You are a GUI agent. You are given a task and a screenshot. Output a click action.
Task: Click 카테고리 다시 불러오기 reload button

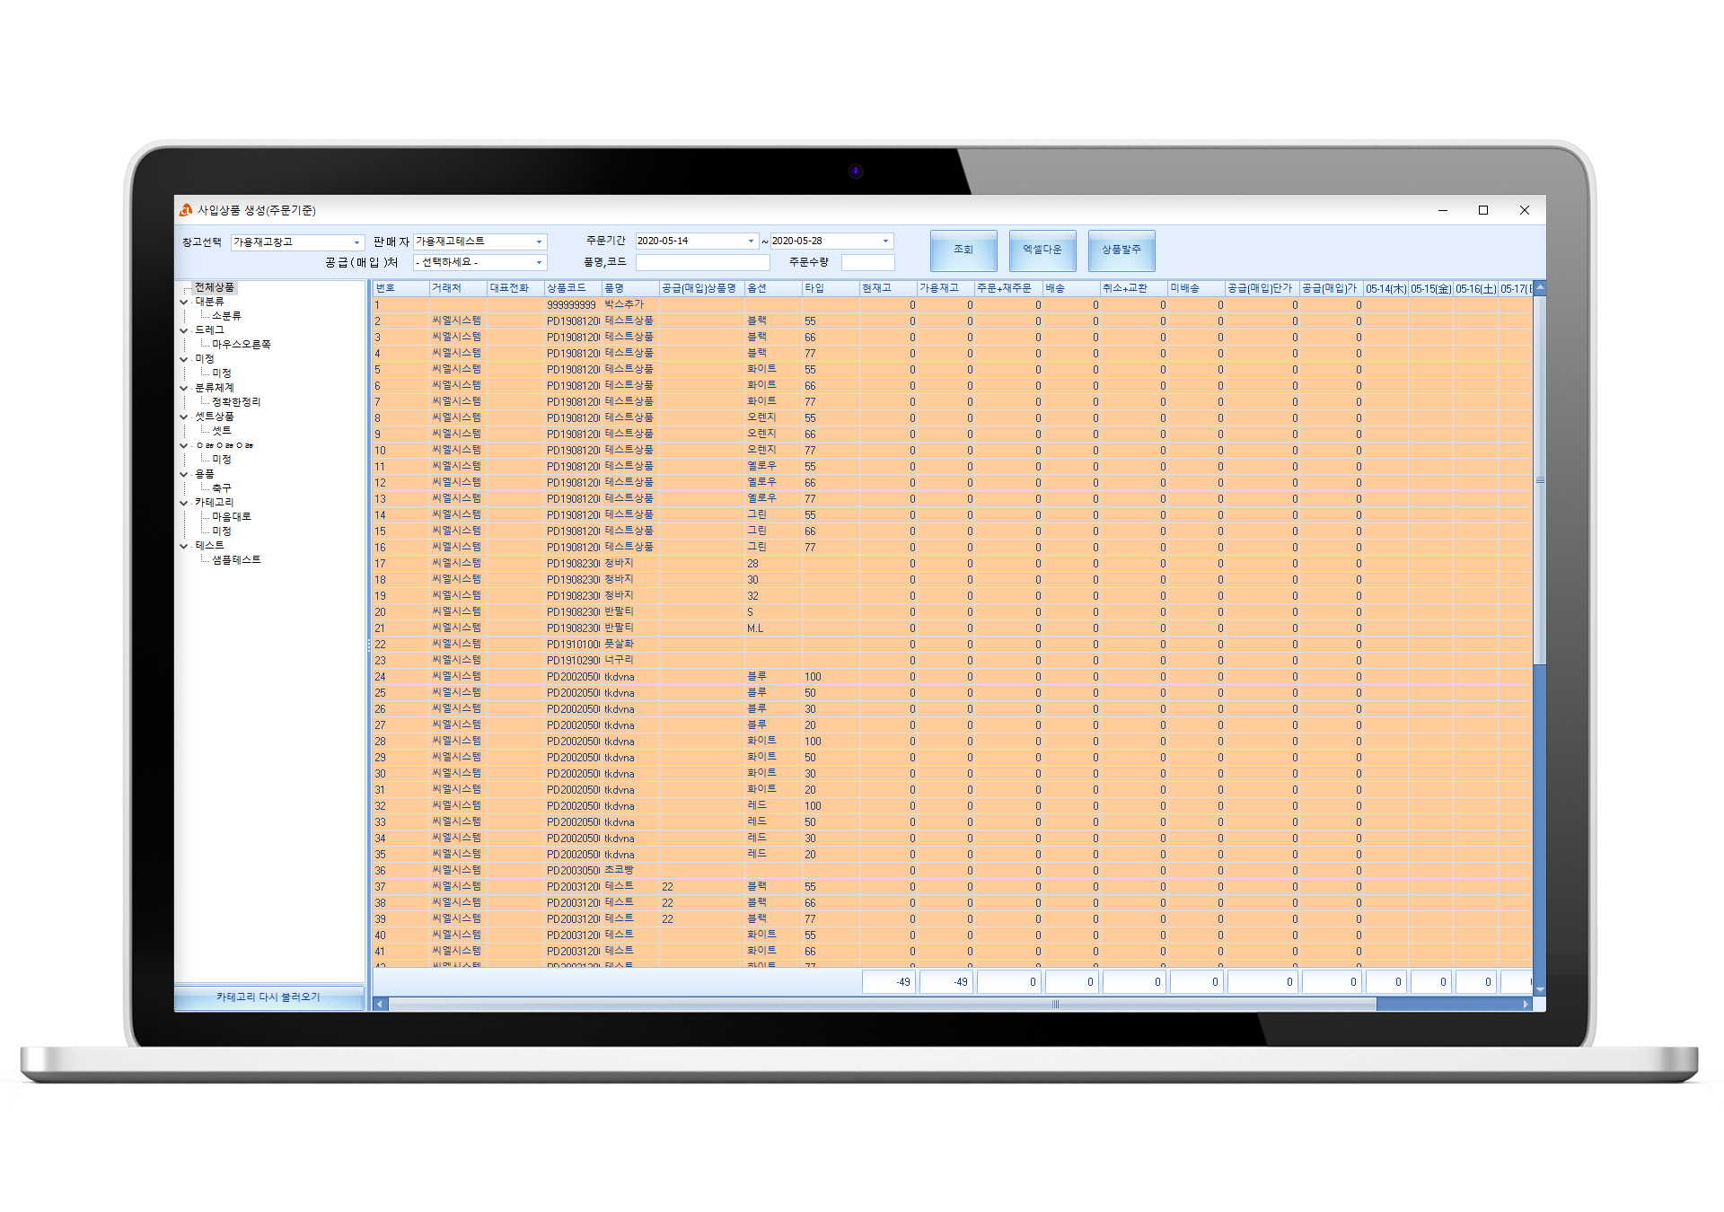coord(268,997)
